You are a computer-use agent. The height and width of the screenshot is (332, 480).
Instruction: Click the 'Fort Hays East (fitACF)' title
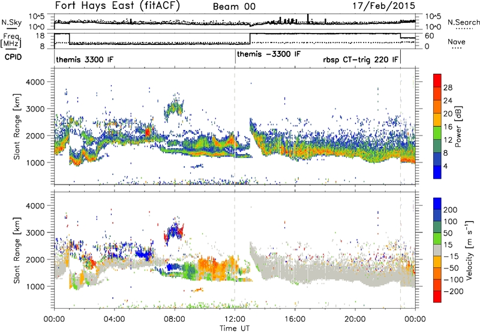pos(117,6)
